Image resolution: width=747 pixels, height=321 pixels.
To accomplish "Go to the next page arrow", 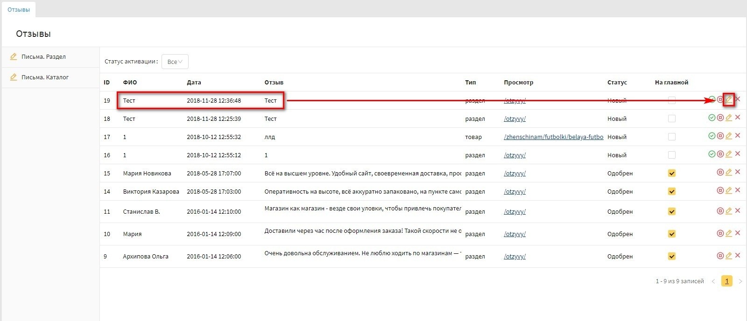I will 740,281.
